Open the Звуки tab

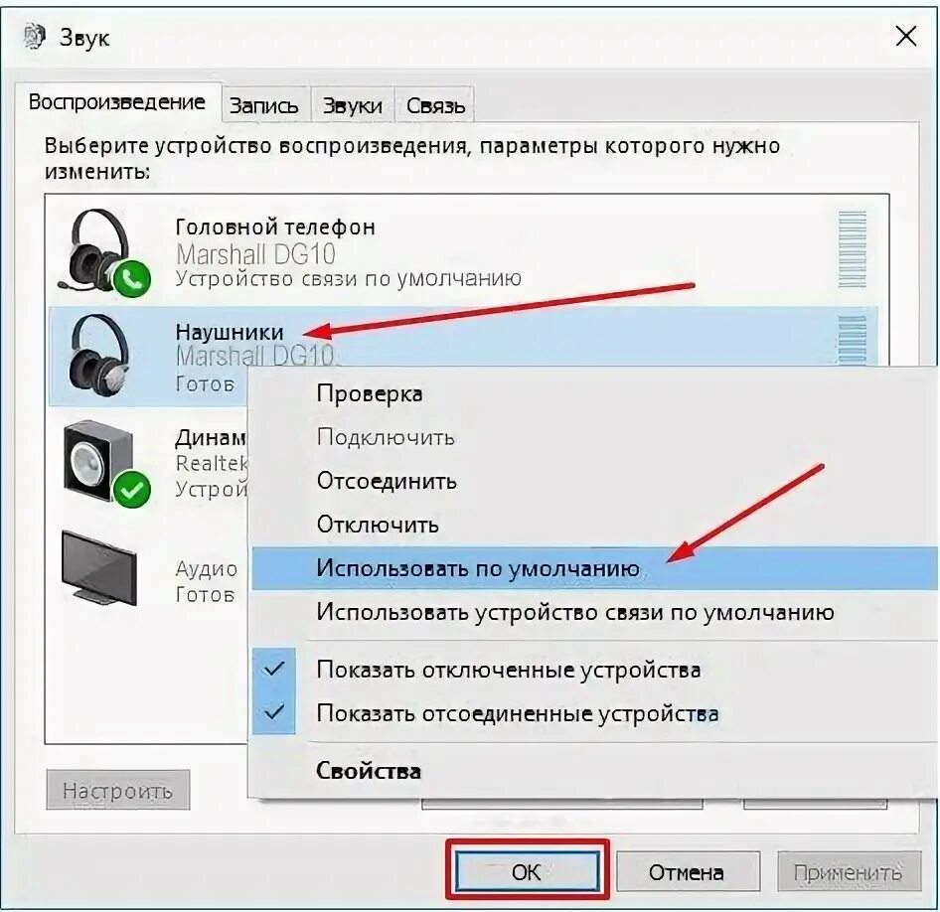353,105
